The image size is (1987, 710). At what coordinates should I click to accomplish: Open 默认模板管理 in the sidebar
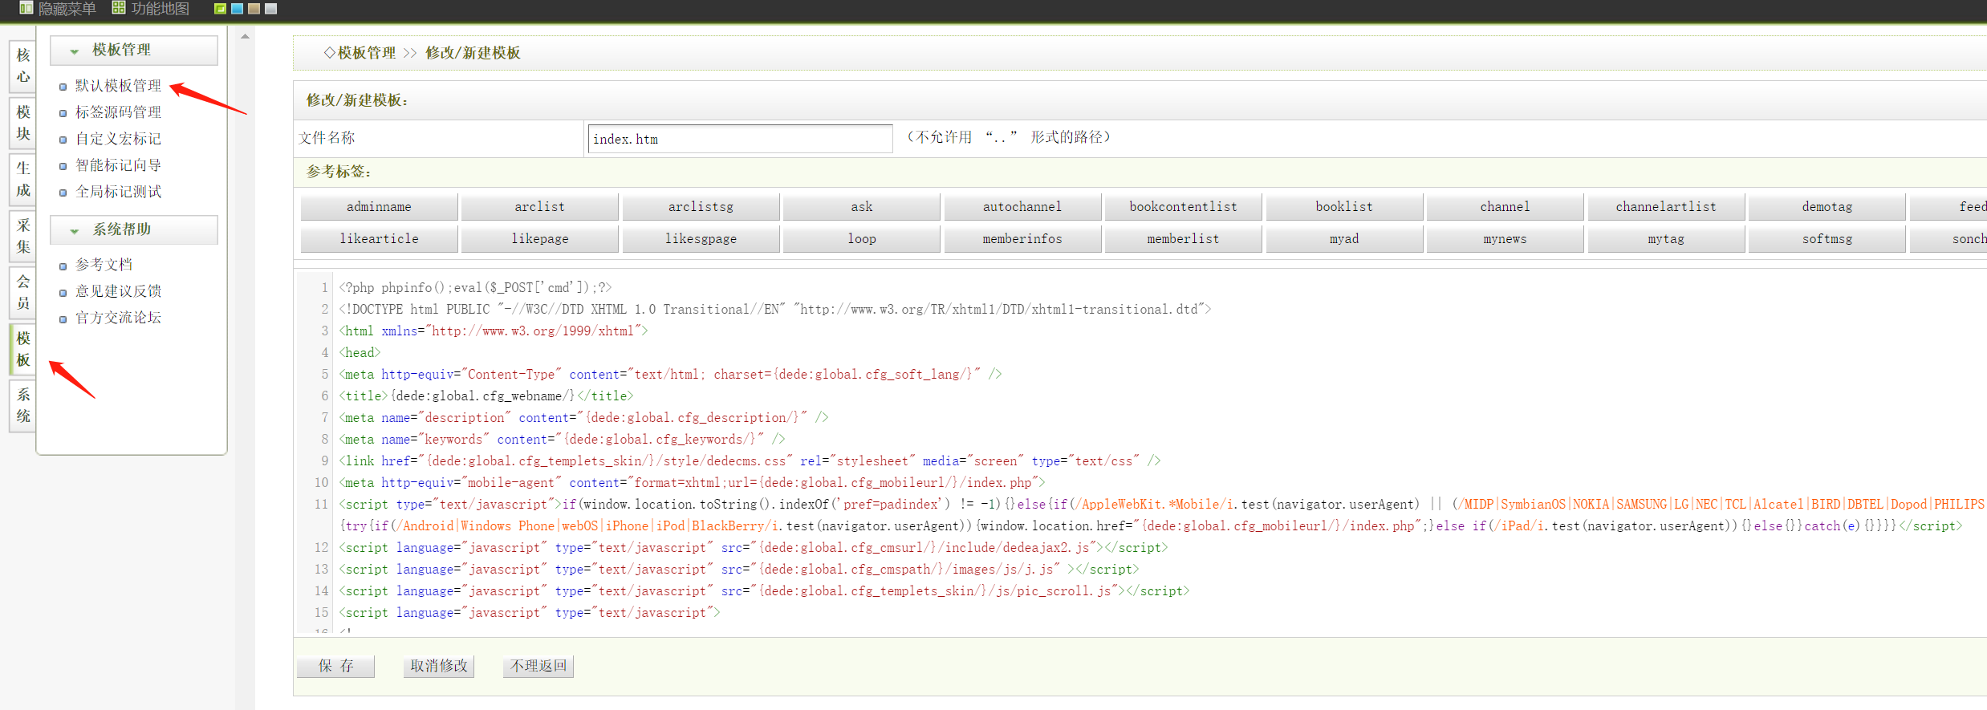pyautogui.click(x=118, y=86)
